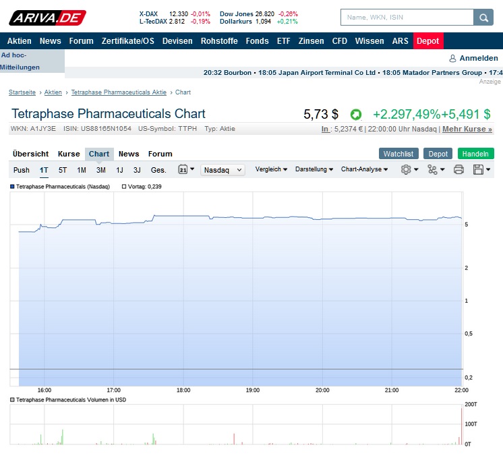Toggle the Vortag 0,239 legend checkbox
This screenshot has height=462, width=503.
(124, 186)
